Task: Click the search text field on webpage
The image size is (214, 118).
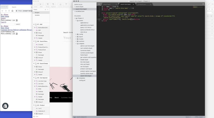Action: [8, 24]
